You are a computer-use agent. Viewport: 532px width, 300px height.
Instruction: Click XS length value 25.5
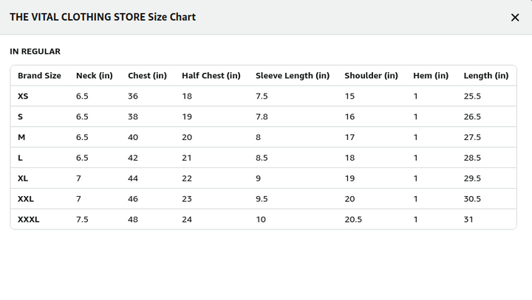click(x=472, y=97)
